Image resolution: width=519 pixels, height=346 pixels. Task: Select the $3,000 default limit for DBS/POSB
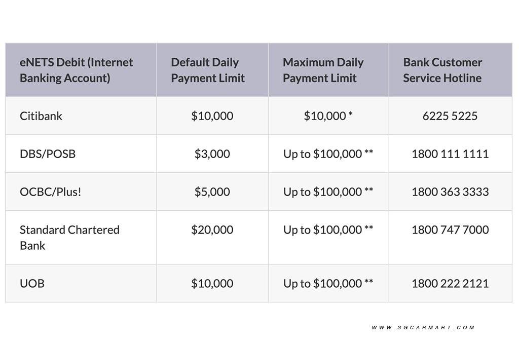click(x=212, y=154)
